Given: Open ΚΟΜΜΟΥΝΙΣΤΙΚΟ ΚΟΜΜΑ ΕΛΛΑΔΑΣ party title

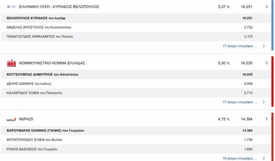Looking at the screenshot, I should coord(52,63).
